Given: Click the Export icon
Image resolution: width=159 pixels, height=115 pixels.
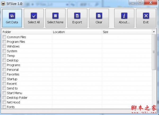Looking at the screenshot, I should point(77,16).
